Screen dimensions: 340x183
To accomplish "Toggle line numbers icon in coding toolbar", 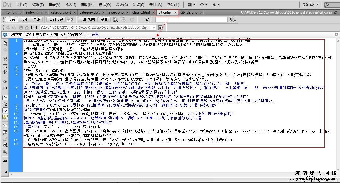I will pos(5,98).
